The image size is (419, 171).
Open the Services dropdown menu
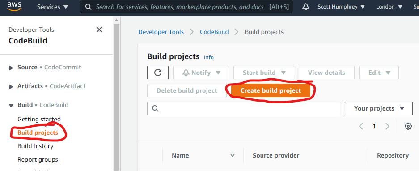(x=53, y=7)
